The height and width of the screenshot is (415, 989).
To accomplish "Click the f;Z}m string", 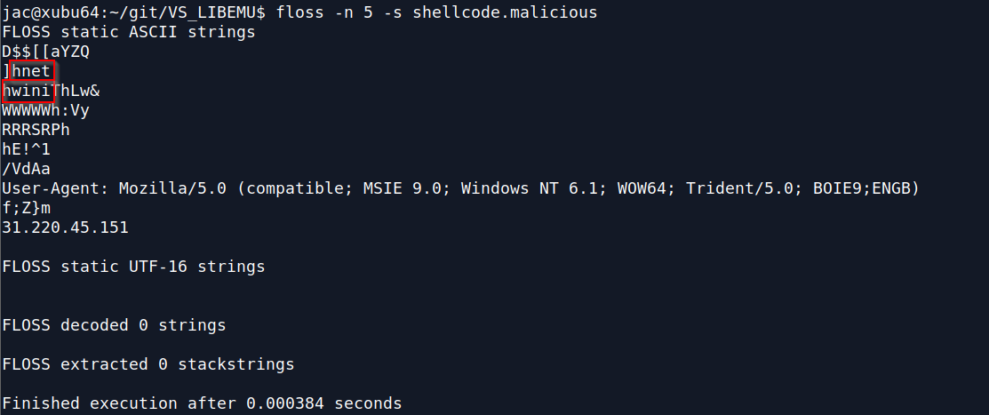I will point(27,208).
